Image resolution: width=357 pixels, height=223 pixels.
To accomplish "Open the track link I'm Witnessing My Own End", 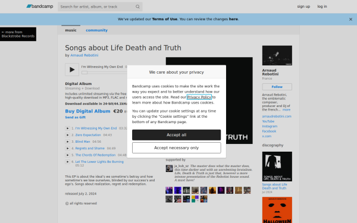I will click(x=96, y=128).
